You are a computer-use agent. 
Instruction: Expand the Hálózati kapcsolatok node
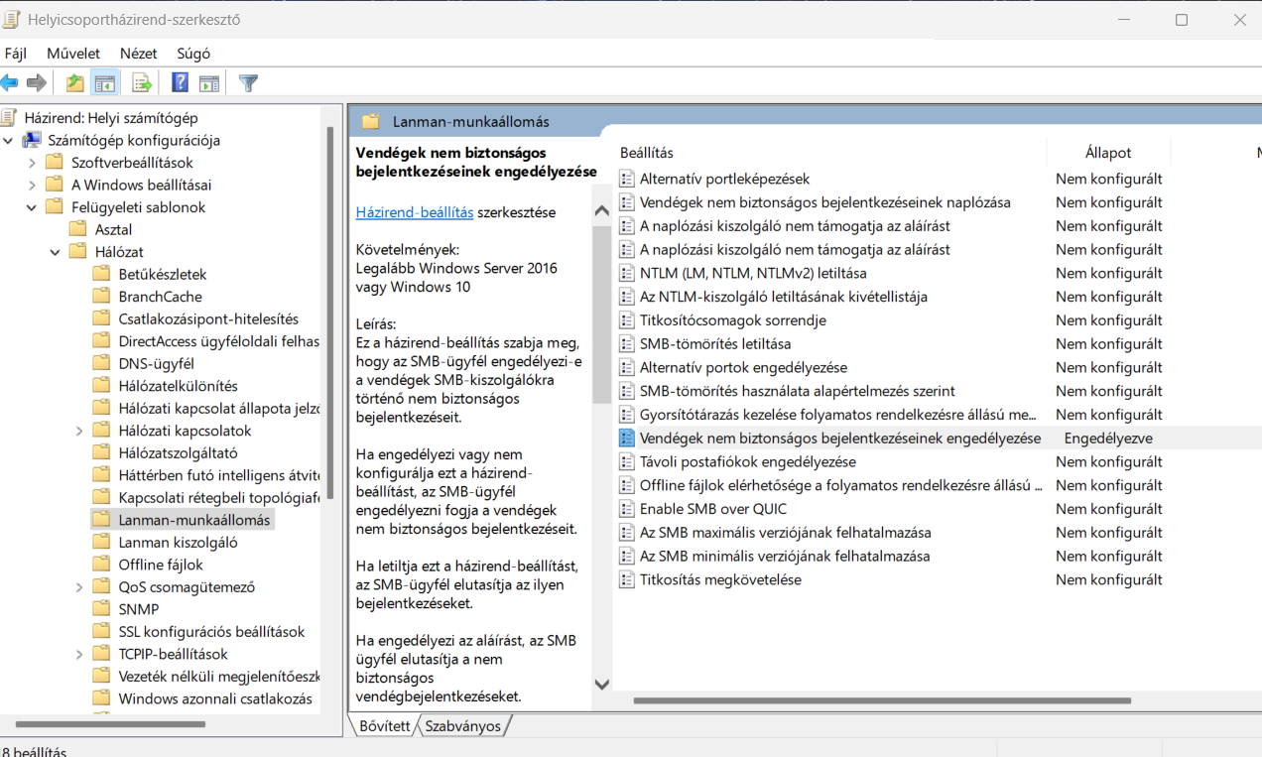tap(79, 431)
